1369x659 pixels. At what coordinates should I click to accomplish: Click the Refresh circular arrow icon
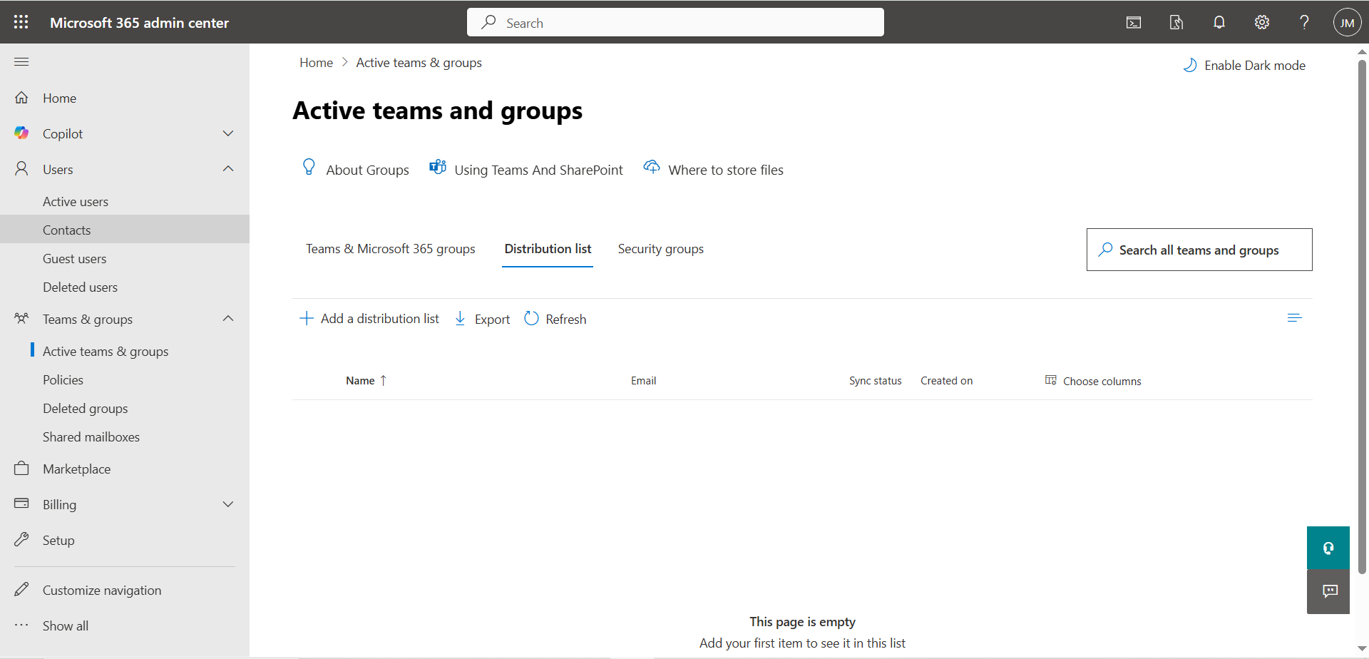(531, 318)
